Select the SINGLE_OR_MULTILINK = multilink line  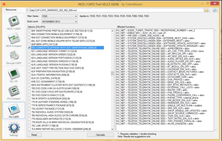tap(159, 106)
